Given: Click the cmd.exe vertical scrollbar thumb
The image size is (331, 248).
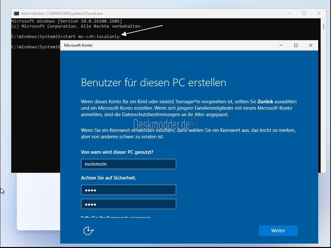Looking at the screenshot, I should [x=323, y=27].
